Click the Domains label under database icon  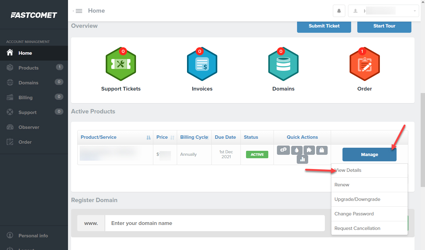pyautogui.click(x=283, y=89)
